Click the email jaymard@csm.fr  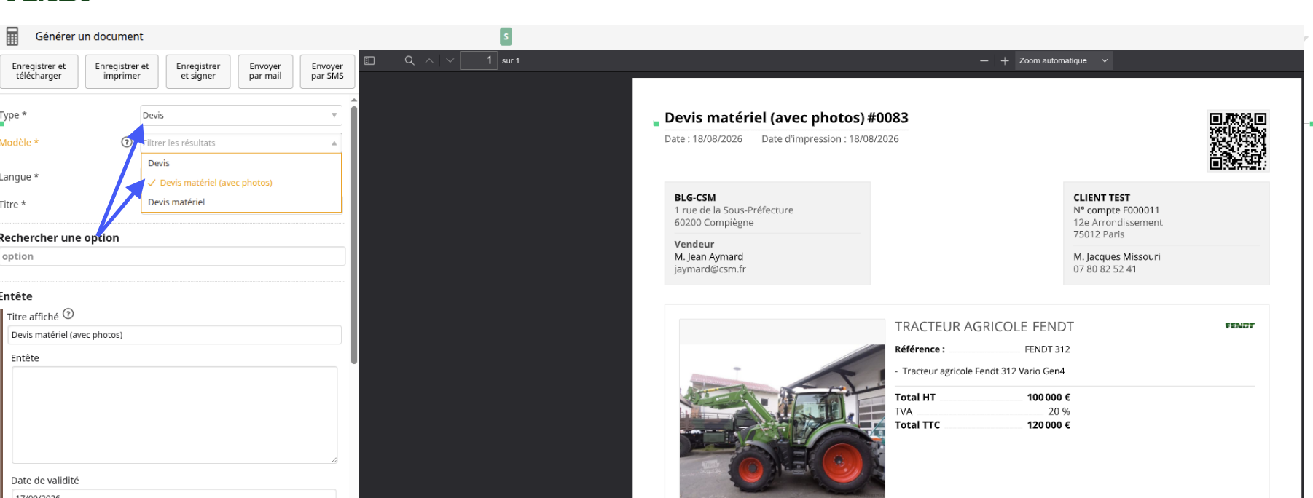click(710, 269)
